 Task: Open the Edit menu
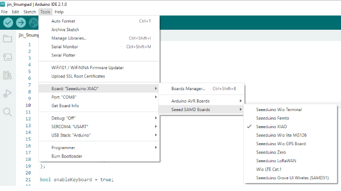click(15, 12)
